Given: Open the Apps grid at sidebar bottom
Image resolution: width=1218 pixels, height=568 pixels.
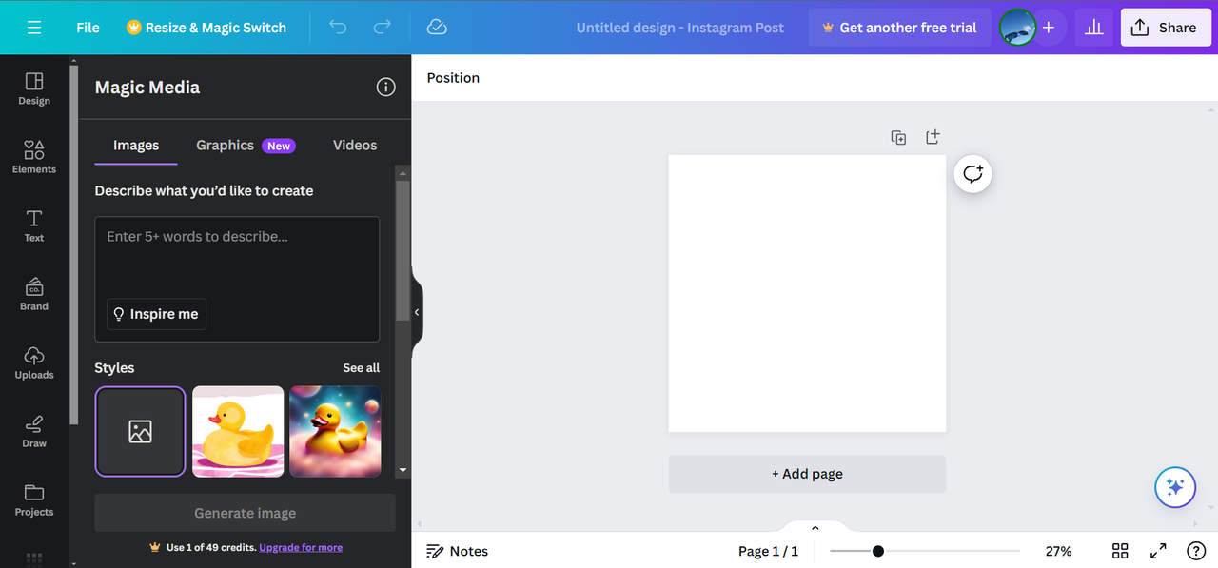Looking at the screenshot, I should click(34, 558).
